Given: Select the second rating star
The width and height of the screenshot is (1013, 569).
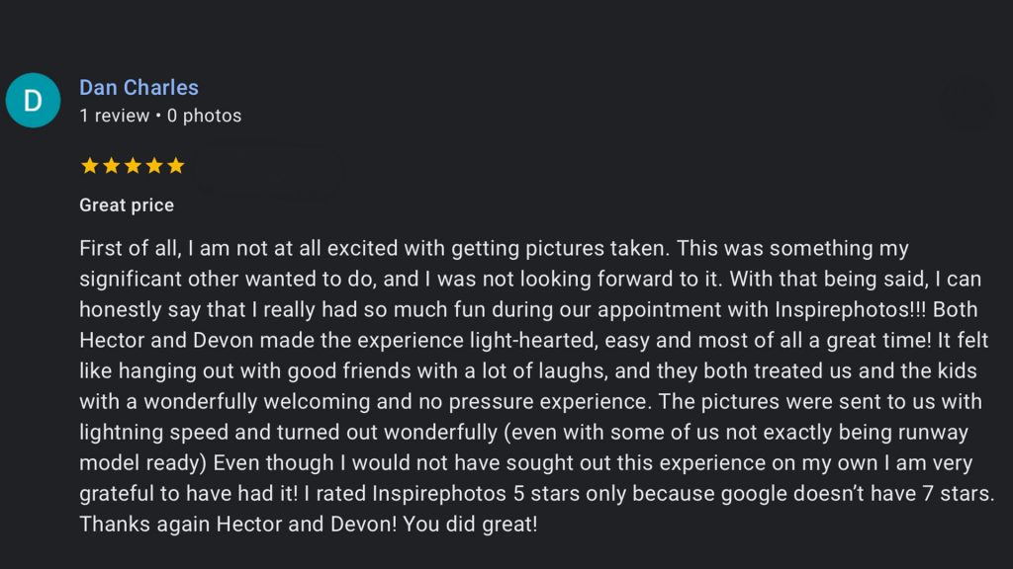Looking at the screenshot, I should pos(111,165).
